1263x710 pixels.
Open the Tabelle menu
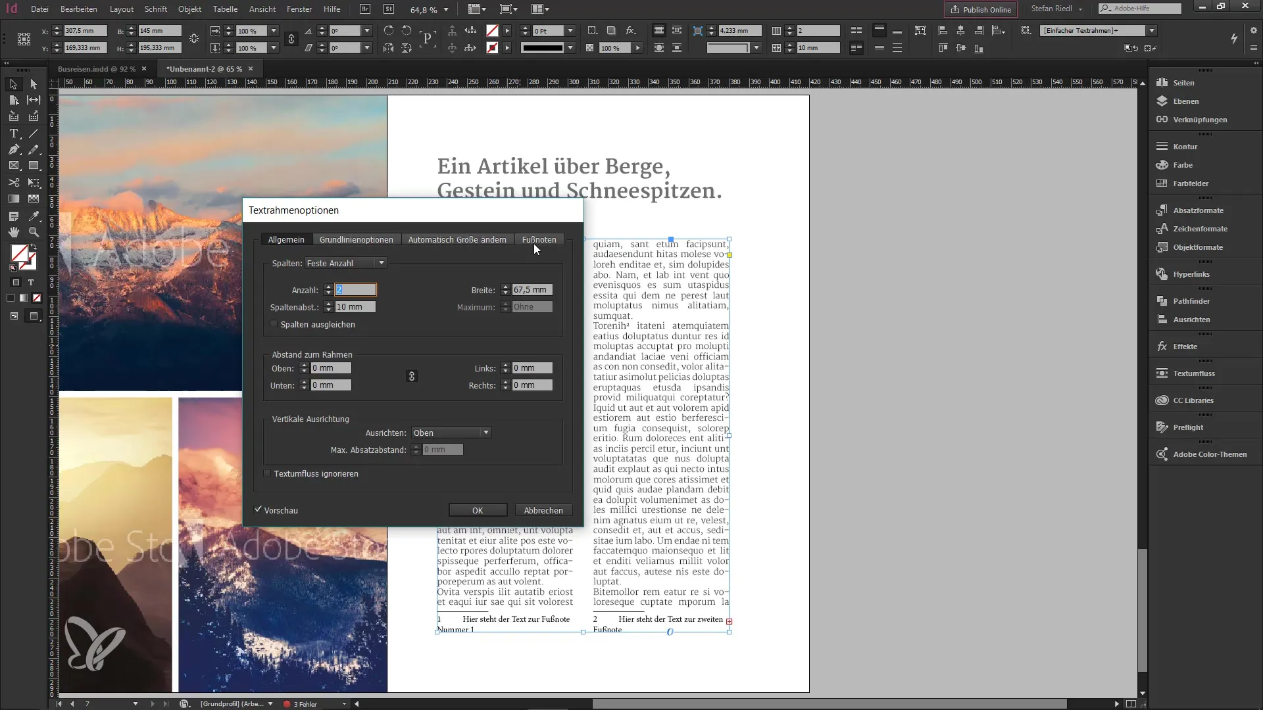[225, 9]
